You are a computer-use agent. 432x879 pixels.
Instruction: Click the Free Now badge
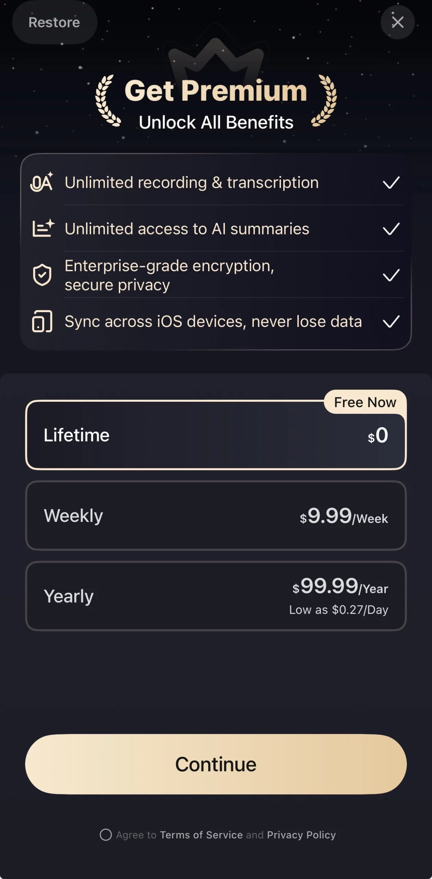[365, 402]
